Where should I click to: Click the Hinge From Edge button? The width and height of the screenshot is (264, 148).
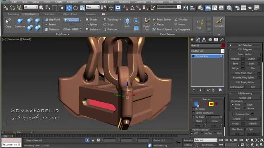point(243,73)
